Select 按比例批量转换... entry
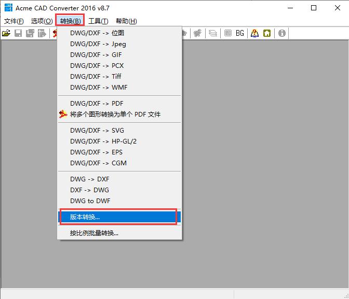Screen dimensions: 349x299 pos(95,233)
